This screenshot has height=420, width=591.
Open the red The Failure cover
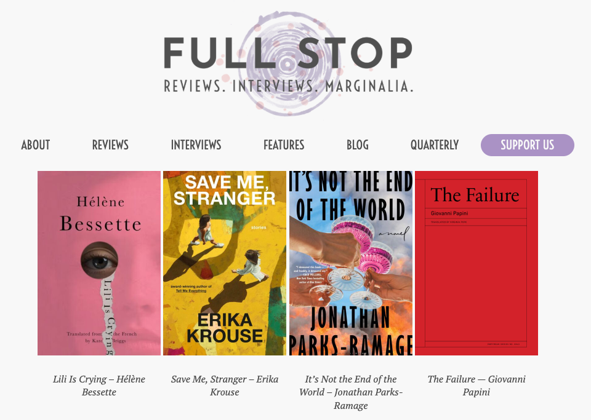point(476,263)
